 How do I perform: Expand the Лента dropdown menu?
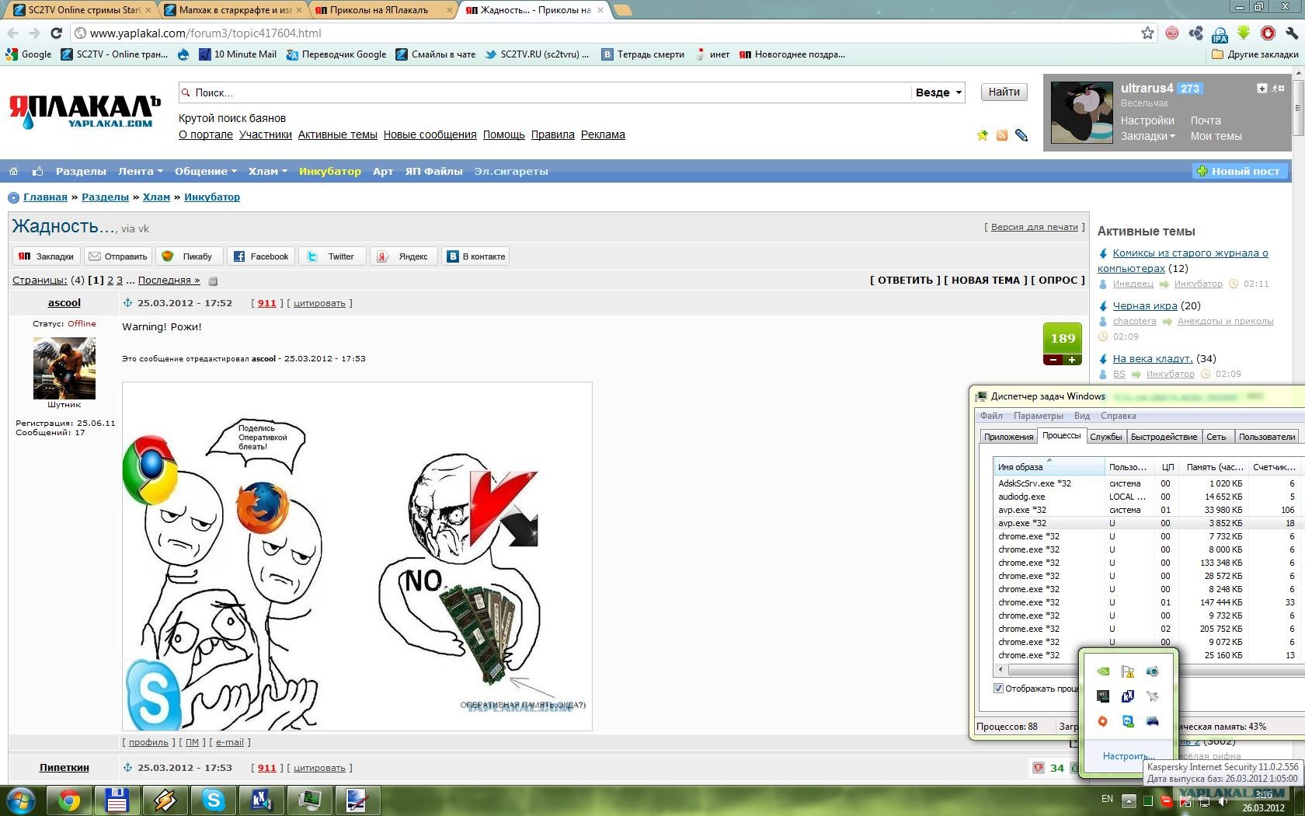coord(140,171)
